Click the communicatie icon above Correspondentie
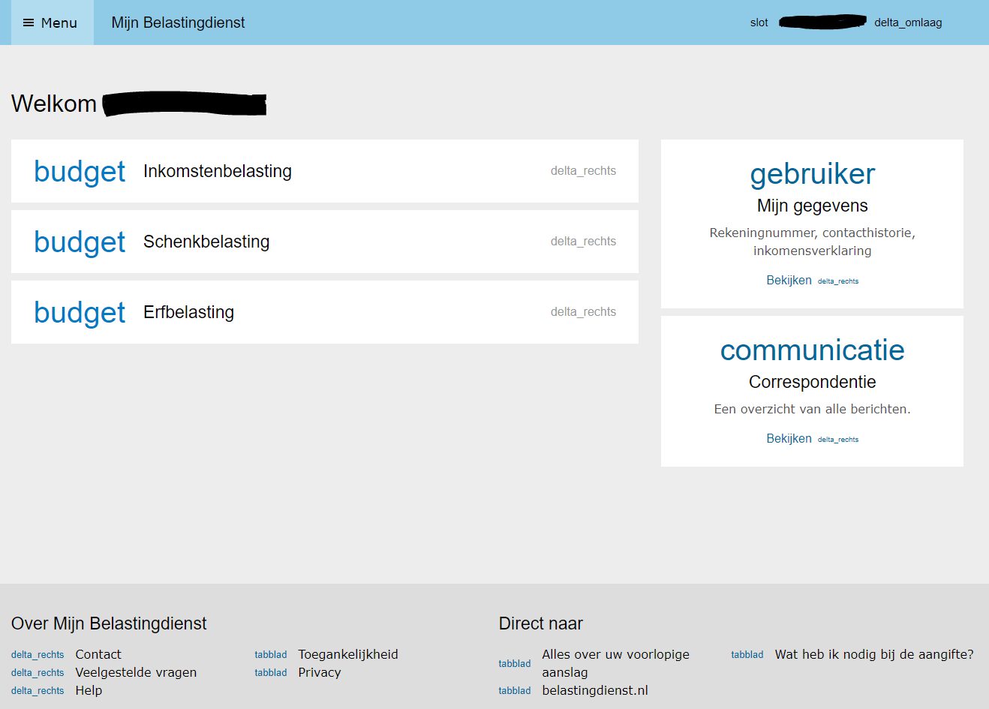 [812, 350]
